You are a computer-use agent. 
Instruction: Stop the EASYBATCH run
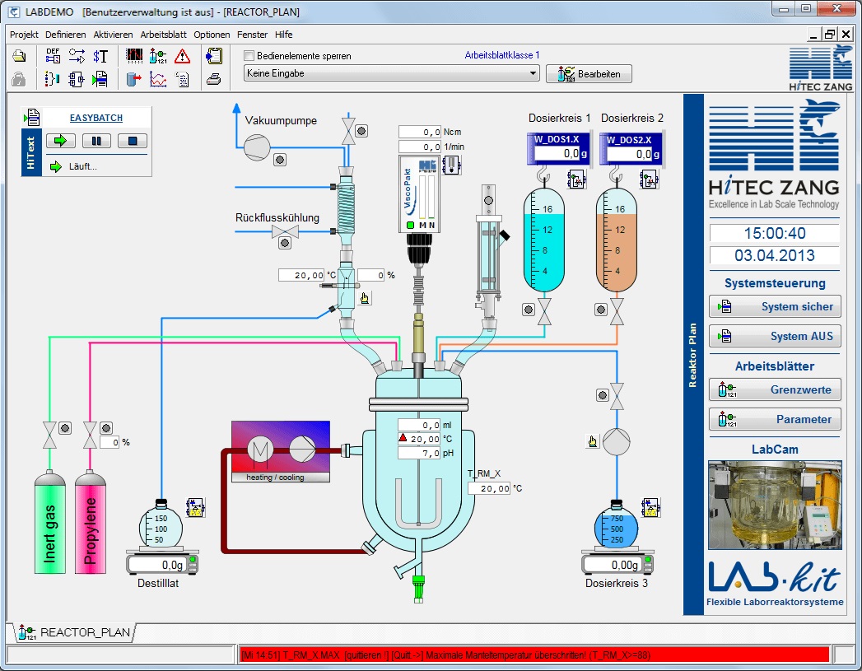[132, 141]
